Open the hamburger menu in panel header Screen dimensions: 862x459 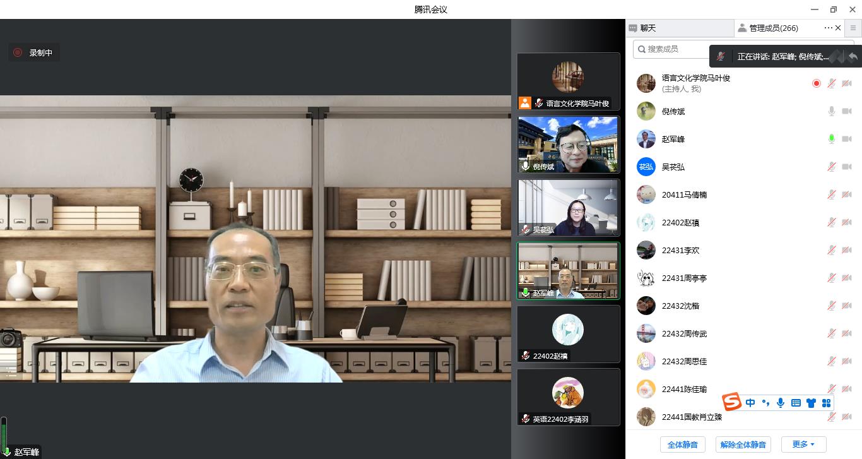pyautogui.click(x=853, y=28)
